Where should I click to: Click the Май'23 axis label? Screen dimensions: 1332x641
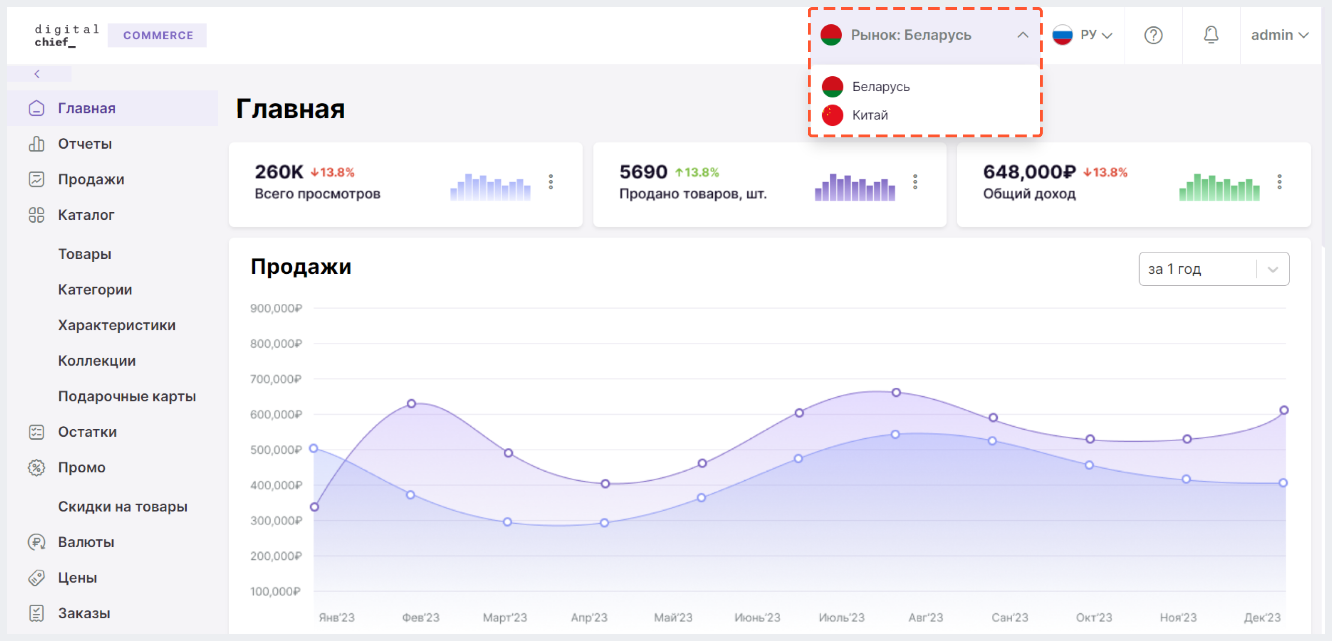pyautogui.click(x=673, y=617)
